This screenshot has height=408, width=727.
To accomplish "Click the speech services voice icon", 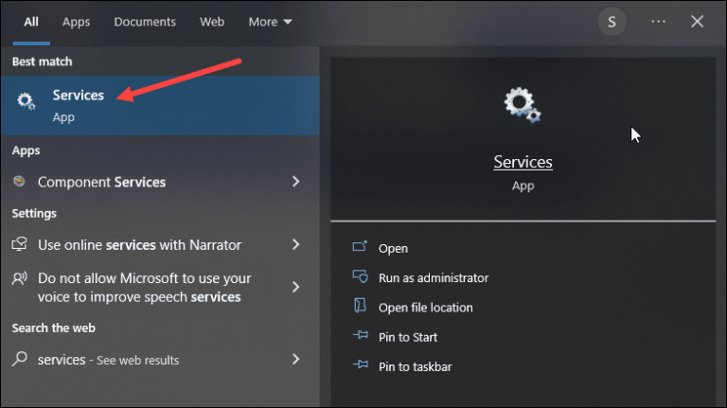I will [x=20, y=279].
